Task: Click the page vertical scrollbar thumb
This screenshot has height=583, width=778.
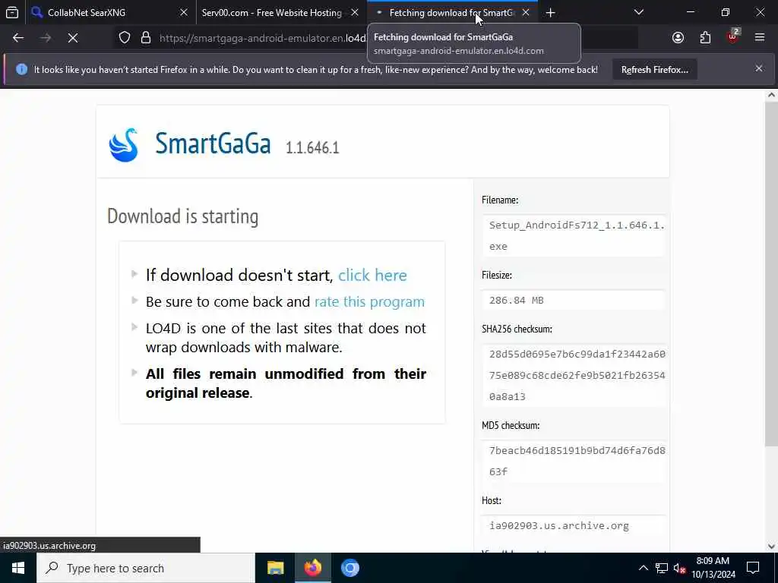Action: 771,273
